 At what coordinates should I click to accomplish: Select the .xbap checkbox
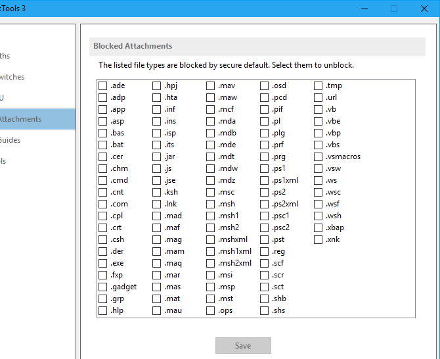[319, 227]
